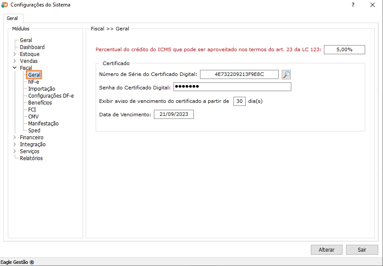Click the red ICMS percentage label text
Screen dimensions: 383x266
pos(209,49)
